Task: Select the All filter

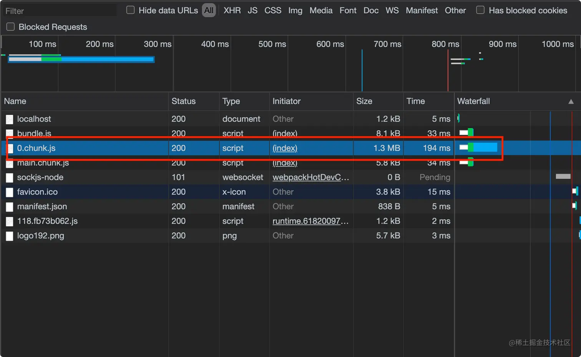Action: pyautogui.click(x=209, y=10)
